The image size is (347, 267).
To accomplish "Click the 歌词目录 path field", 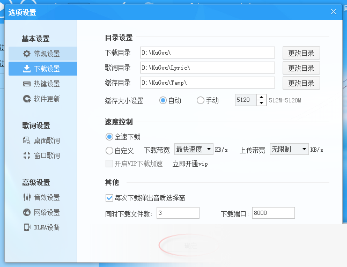I will pos(208,68).
